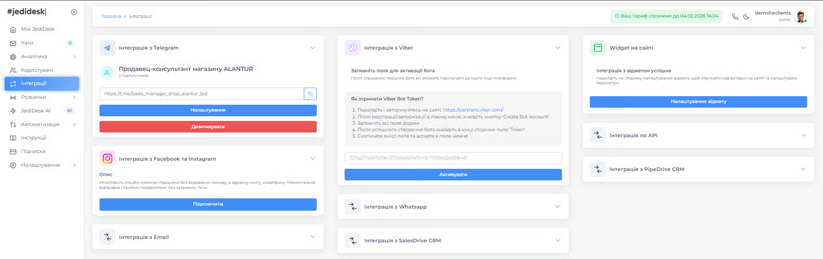Click the Instagram logo icon

point(108,158)
